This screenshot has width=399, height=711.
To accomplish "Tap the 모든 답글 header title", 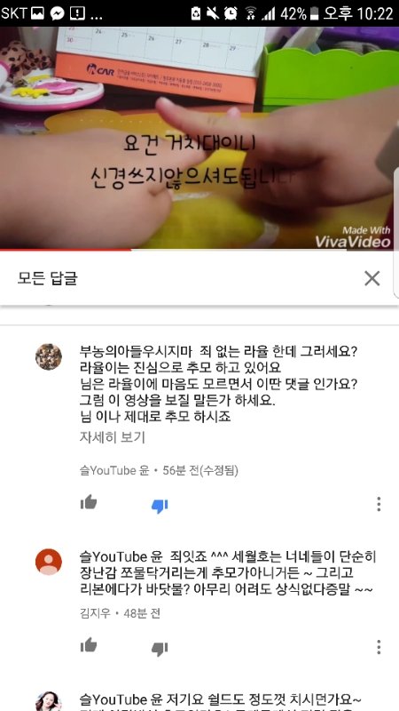I will [48, 278].
